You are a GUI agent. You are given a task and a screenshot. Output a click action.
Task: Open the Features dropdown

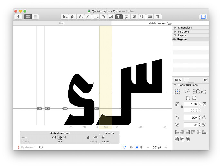click(28, 147)
